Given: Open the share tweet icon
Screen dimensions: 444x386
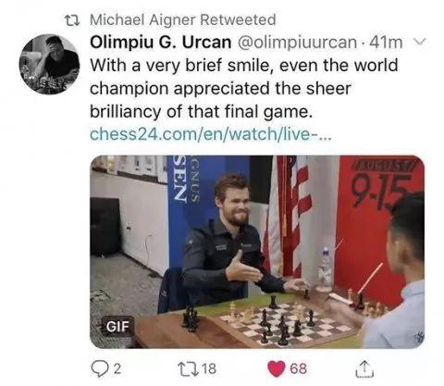Looking at the screenshot, I should 364,368.
